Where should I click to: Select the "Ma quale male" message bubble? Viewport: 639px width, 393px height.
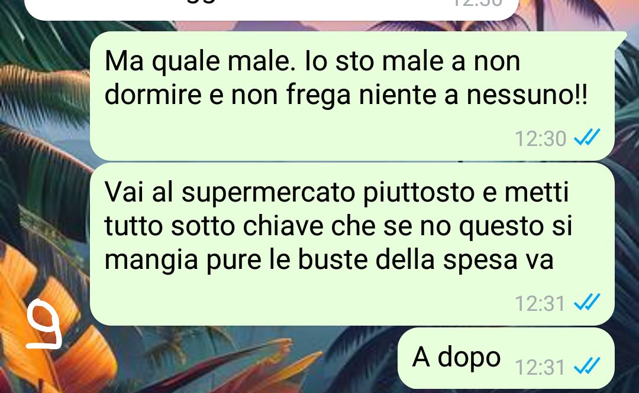tap(352, 96)
